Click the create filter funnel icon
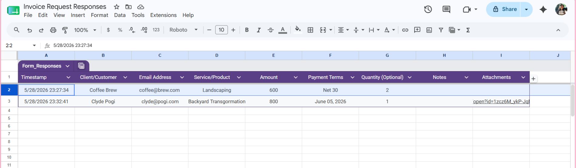576x168 pixels. pyautogui.click(x=441, y=30)
